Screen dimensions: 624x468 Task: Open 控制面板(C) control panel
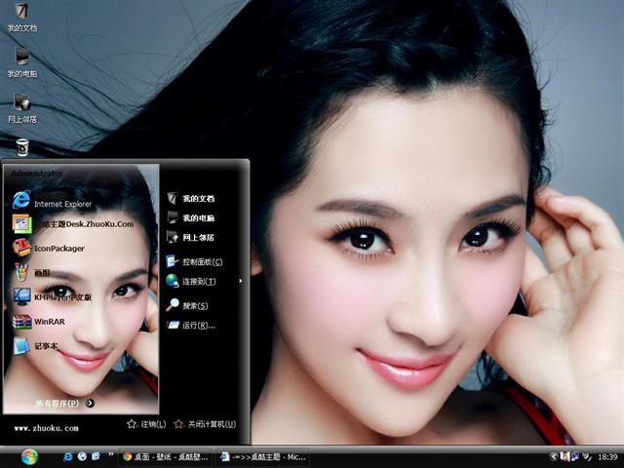coord(194,261)
